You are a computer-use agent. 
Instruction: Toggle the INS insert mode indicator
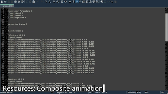coord(163,92)
